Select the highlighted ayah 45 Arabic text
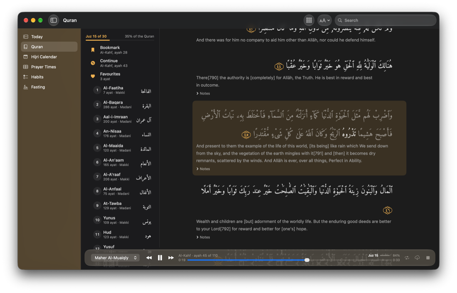The height and width of the screenshot is (293, 457). pyautogui.click(x=297, y=125)
